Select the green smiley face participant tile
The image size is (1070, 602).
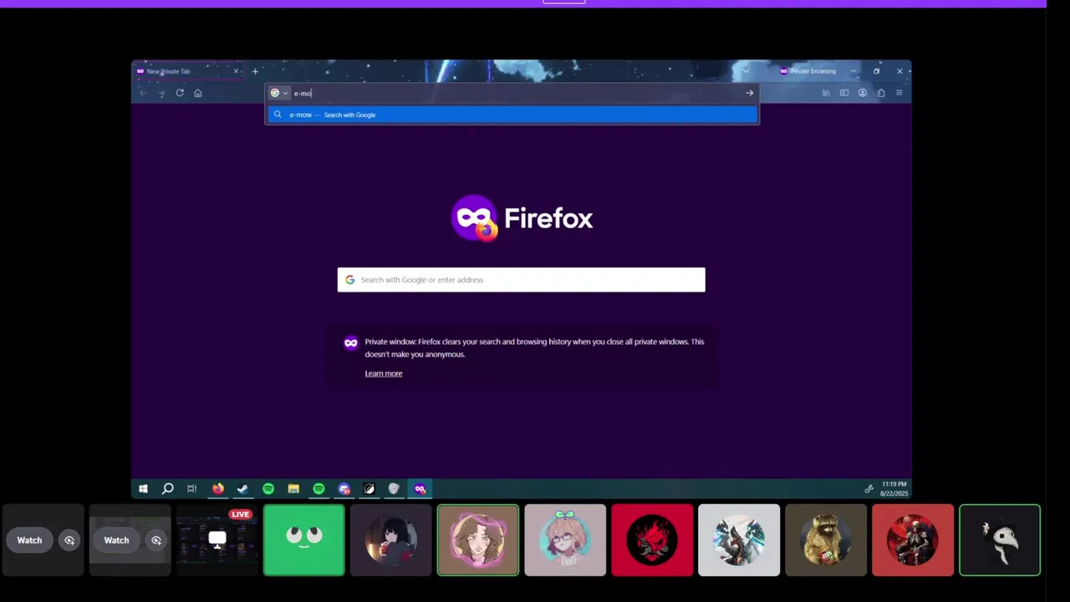click(x=303, y=540)
